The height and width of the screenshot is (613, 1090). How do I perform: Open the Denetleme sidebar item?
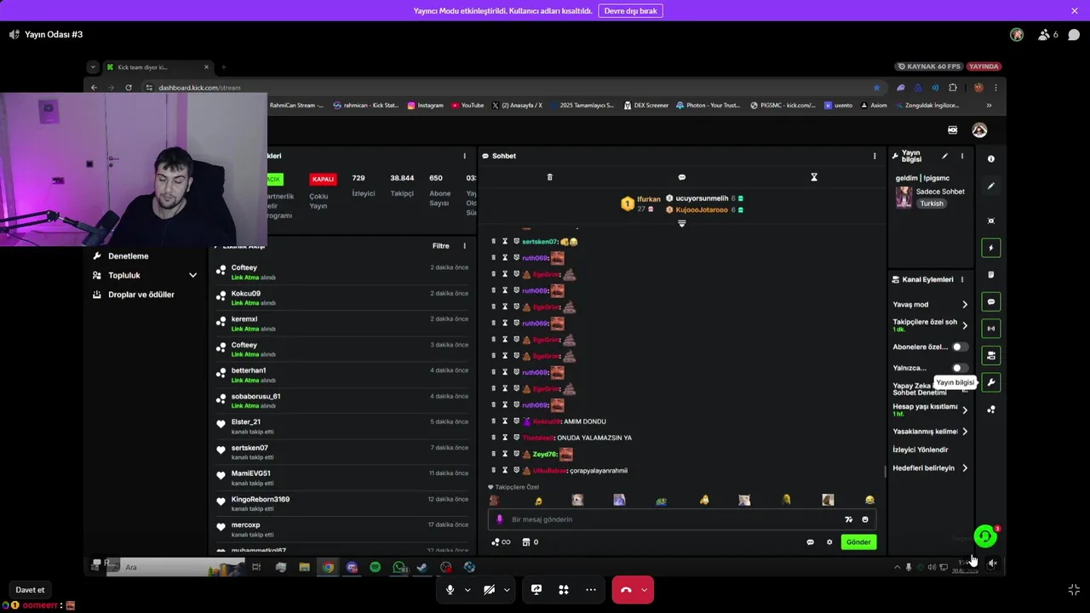pos(128,256)
